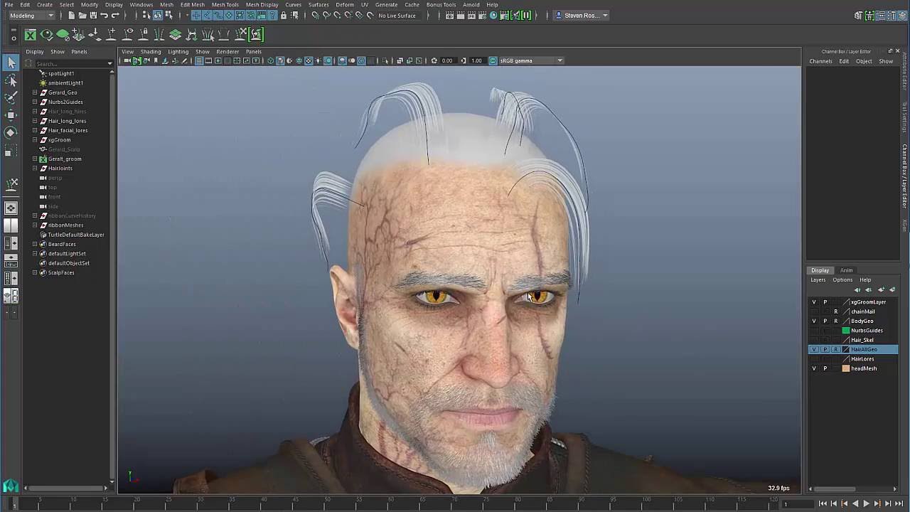The width and height of the screenshot is (910, 512).
Task: Open the Generate menu
Action: coord(386,4)
